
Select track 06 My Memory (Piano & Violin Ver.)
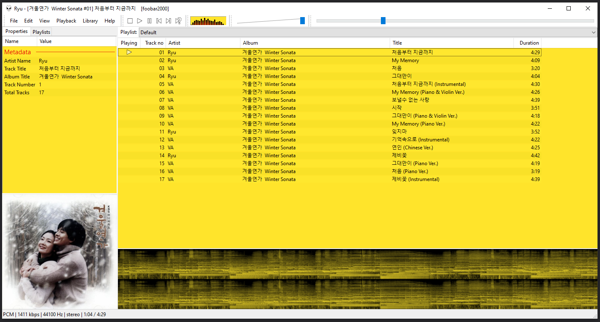coord(329,92)
